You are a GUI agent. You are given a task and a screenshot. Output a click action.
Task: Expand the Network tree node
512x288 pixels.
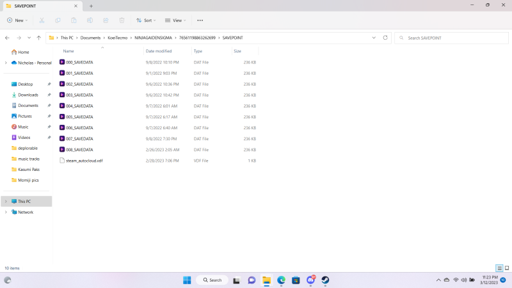pos(6,212)
